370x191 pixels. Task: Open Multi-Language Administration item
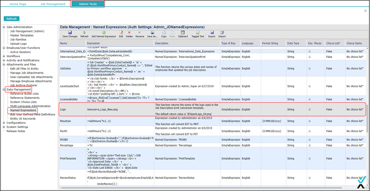point(30,106)
